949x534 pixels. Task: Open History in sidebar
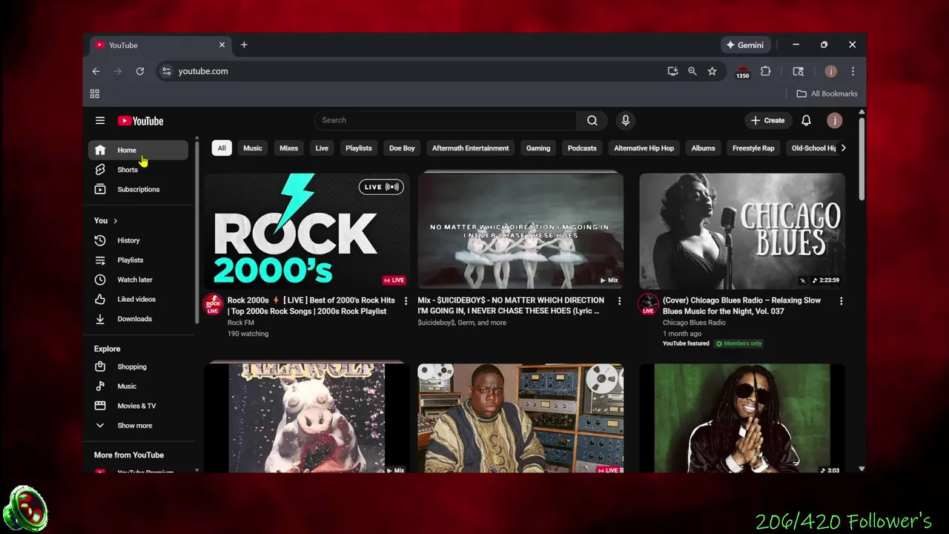coord(138,240)
